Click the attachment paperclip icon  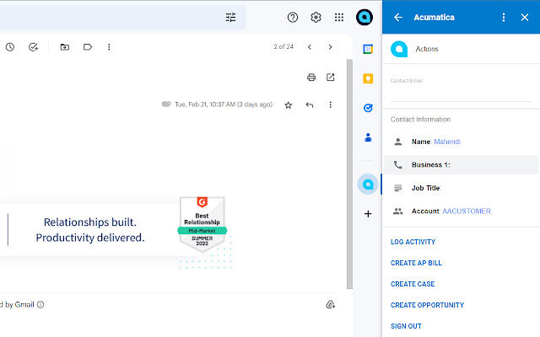coord(166,104)
